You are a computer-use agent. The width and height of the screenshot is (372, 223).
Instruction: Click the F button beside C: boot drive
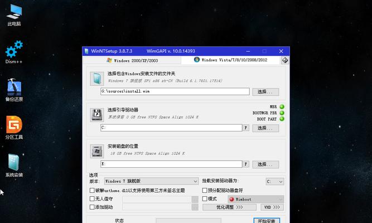pyautogui.click(x=246, y=128)
